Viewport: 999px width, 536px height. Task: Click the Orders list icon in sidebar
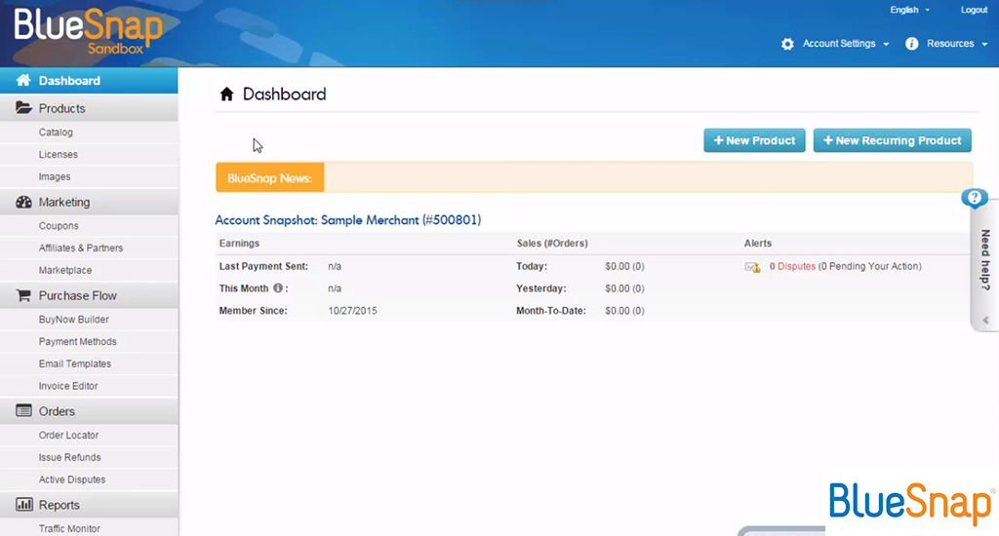(x=24, y=411)
